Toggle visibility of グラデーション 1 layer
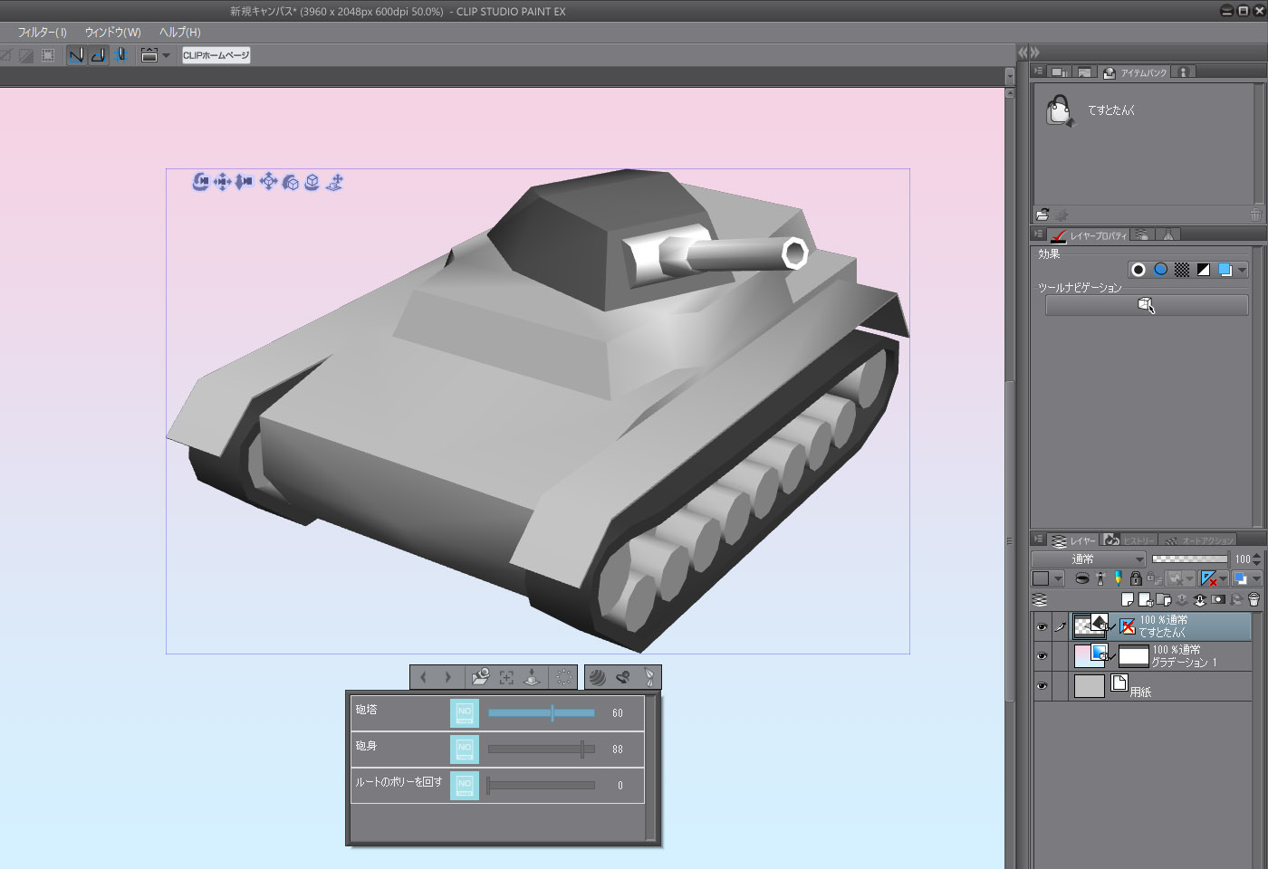Image resolution: width=1268 pixels, height=869 pixels. tap(1042, 656)
